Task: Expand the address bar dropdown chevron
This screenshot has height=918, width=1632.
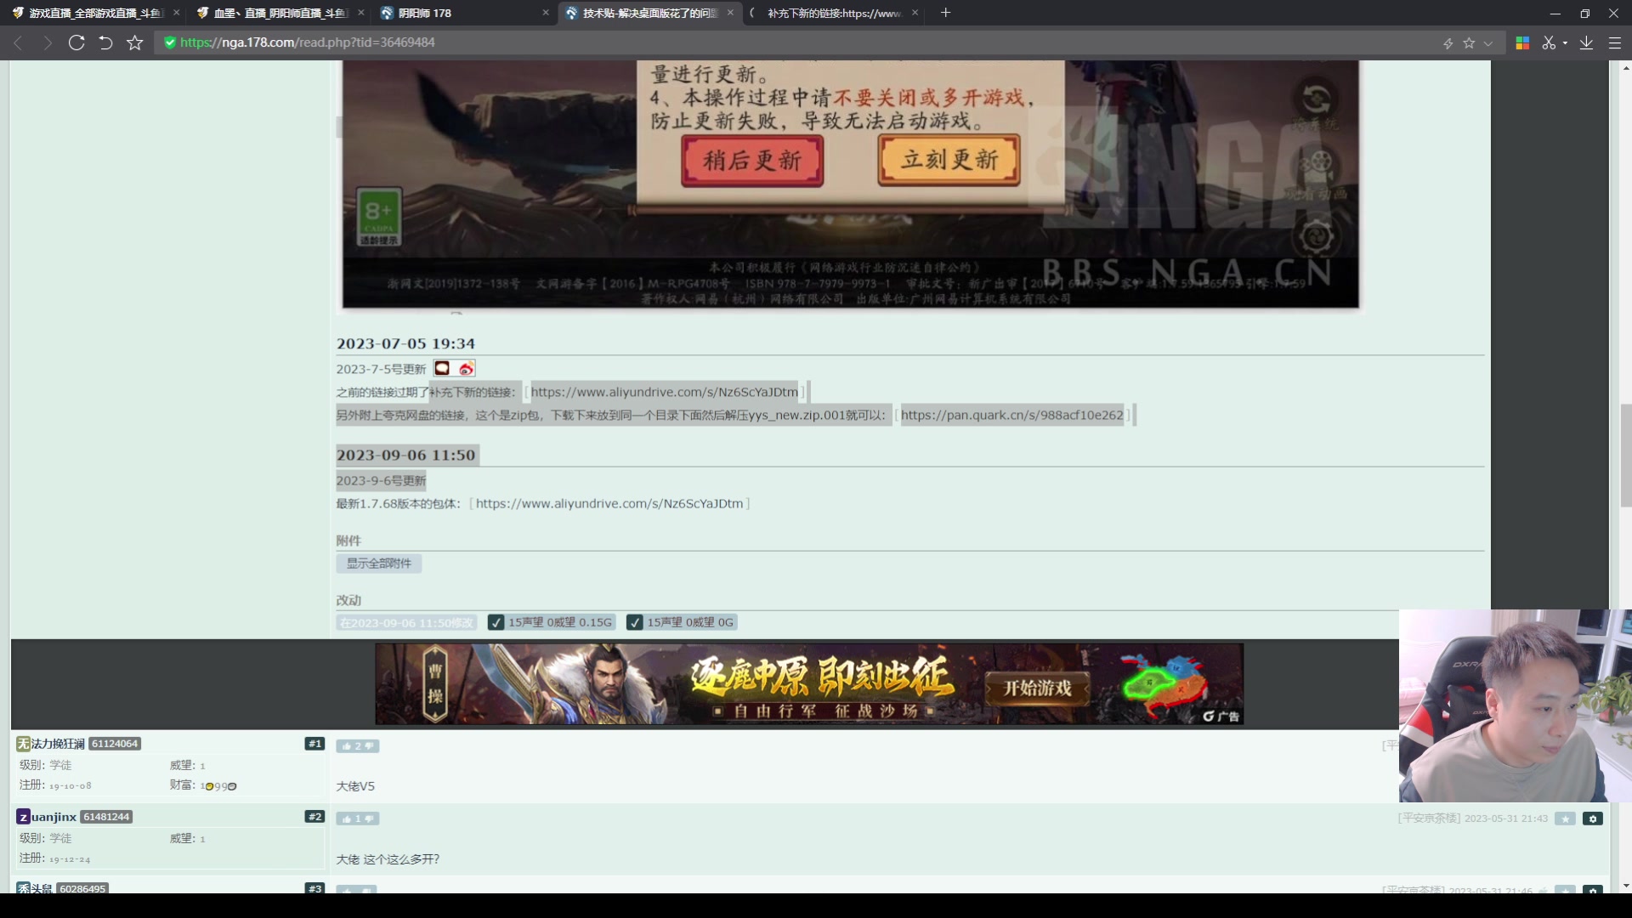Action: coord(1488,43)
